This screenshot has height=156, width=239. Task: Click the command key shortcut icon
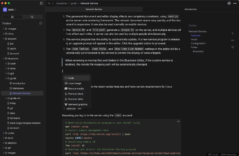point(232,47)
